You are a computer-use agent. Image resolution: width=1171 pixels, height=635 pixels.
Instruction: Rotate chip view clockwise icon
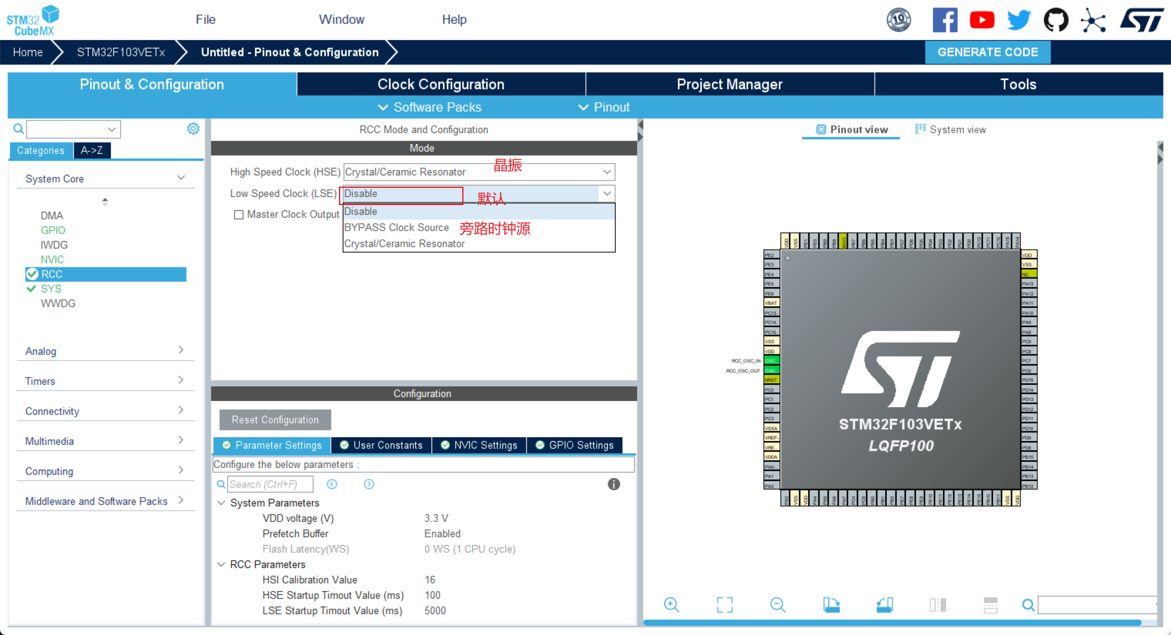pos(831,605)
